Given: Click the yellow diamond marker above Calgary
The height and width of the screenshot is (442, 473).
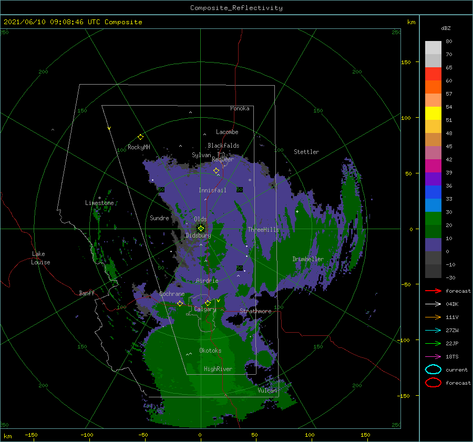Looking at the screenshot, I should [x=208, y=303].
